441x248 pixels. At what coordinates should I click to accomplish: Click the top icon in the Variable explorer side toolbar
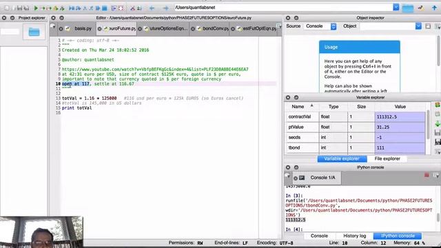(x=438, y=105)
